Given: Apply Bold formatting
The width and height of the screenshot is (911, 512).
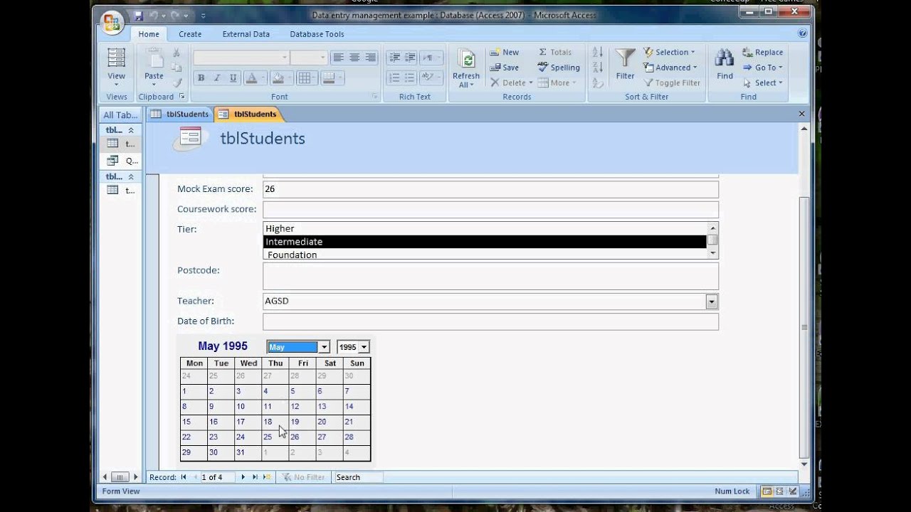Looking at the screenshot, I should 201,78.
